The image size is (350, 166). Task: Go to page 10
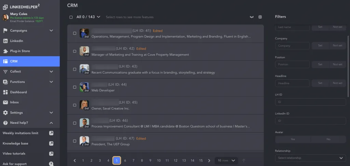click(159, 161)
